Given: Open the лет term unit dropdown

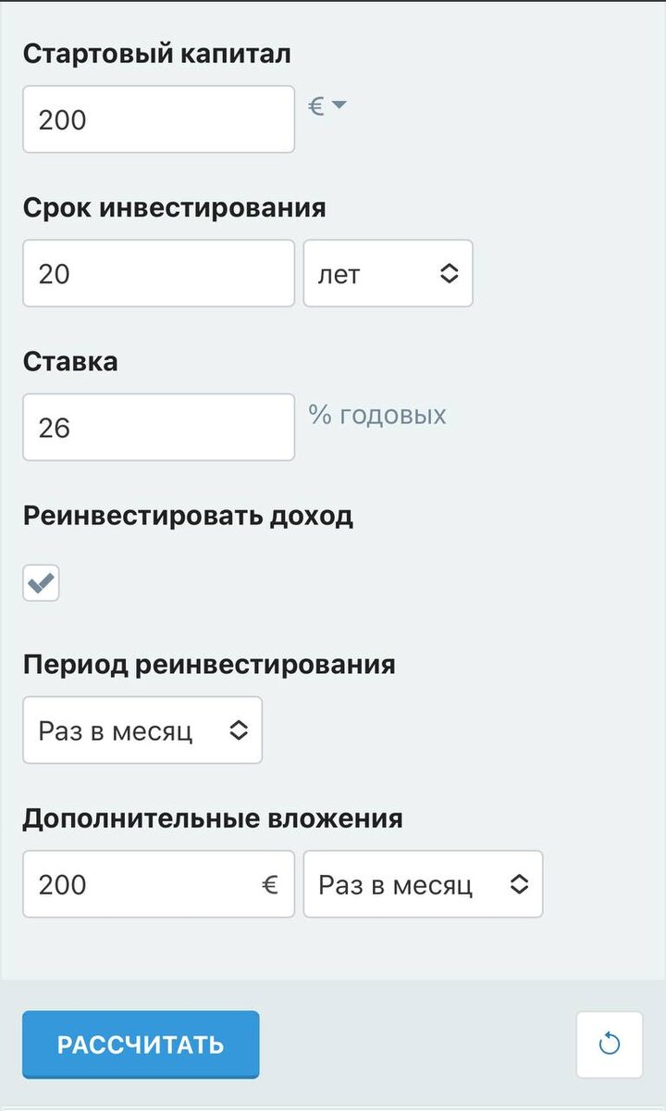Looking at the screenshot, I should click(388, 272).
